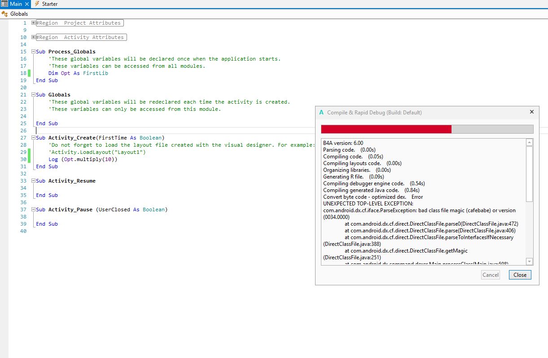Click the Main tab's module icon

pos(4,4)
